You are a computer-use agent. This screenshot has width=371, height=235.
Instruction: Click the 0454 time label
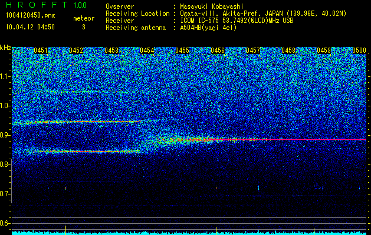147,51
